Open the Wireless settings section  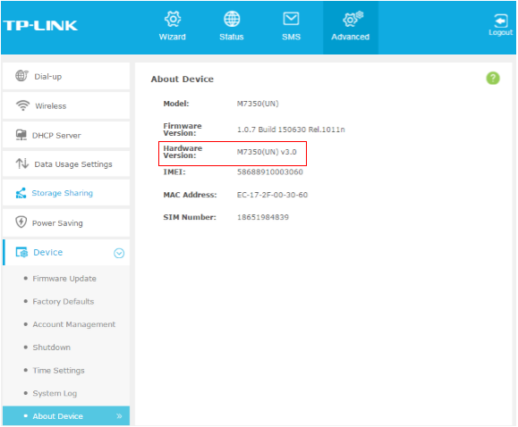(66, 105)
